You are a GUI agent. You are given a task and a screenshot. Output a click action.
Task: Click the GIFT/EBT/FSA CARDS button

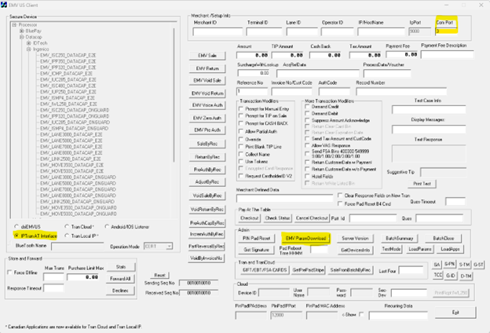[265, 270]
